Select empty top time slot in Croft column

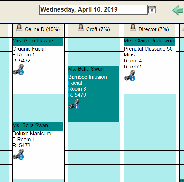tap(94, 45)
